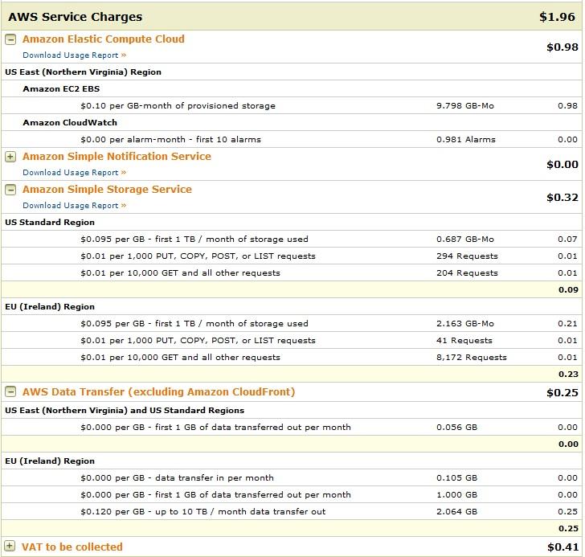Click the 294 Requests usage value
The height and width of the screenshot is (557, 585).
click(467, 256)
